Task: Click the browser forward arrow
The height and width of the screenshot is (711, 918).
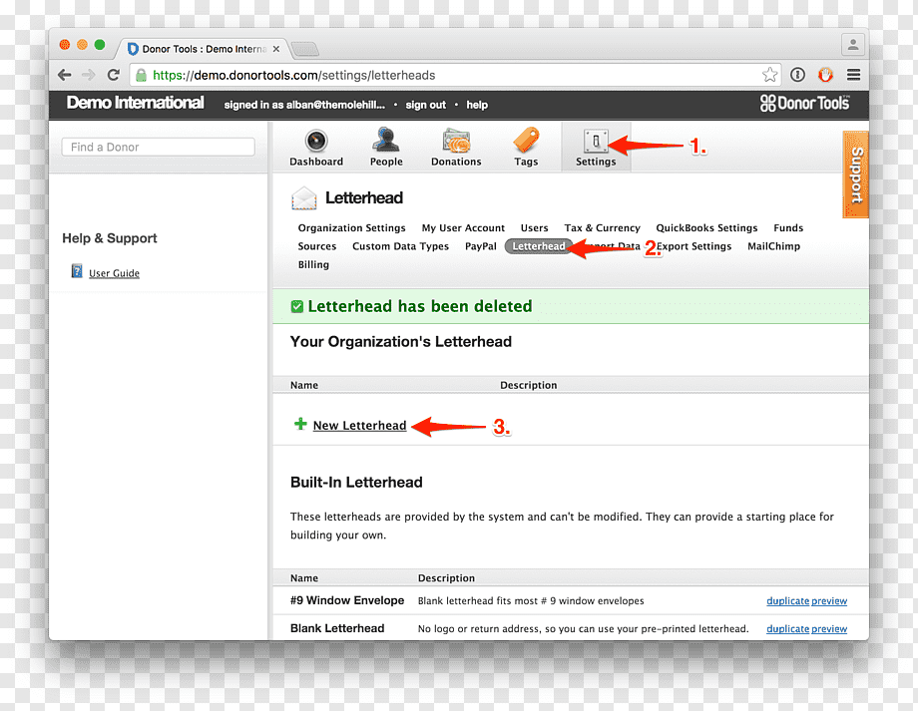Action: coord(89,75)
